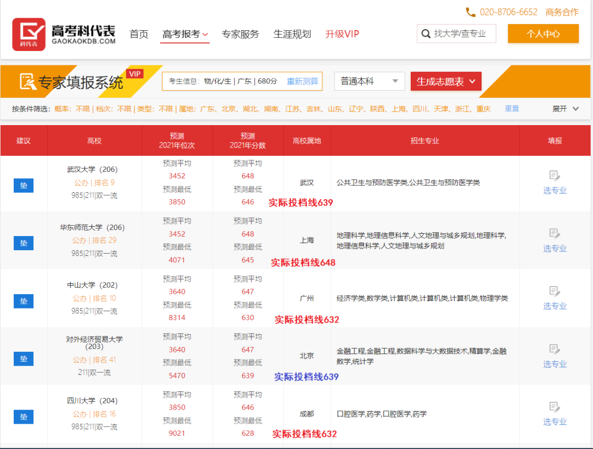The height and width of the screenshot is (449, 593).
Task: Click the 武汉大学 (206) school name
Action: click(x=92, y=169)
